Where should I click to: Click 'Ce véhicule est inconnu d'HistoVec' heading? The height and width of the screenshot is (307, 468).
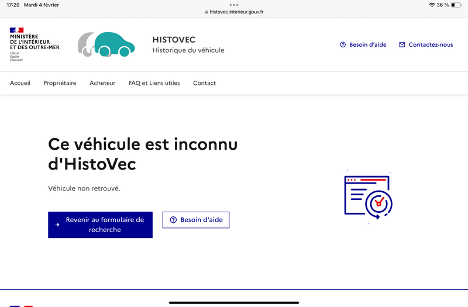[x=143, y=154]
